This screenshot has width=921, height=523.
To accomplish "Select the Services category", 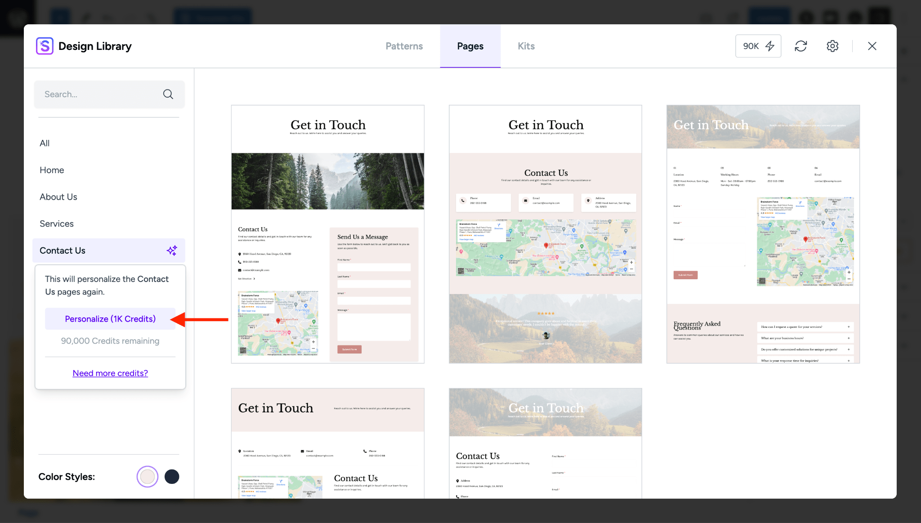I will tap(57, 224).
